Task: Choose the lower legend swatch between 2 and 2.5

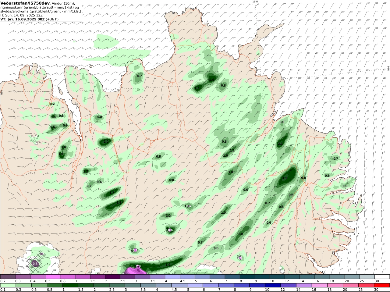Action: click(101, 285)
